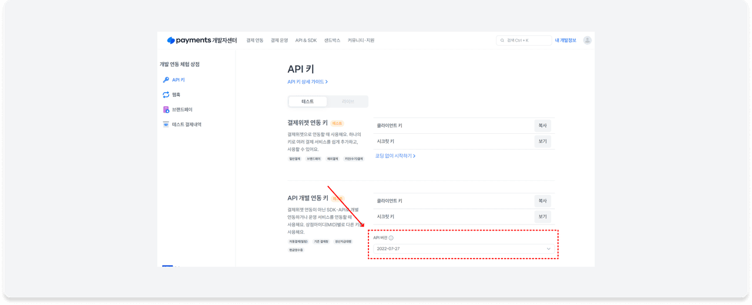752x305 pixels.
Task: Switch to the 테스트 mode toggle
Action: pyautogui.click(x=307, y=101)
